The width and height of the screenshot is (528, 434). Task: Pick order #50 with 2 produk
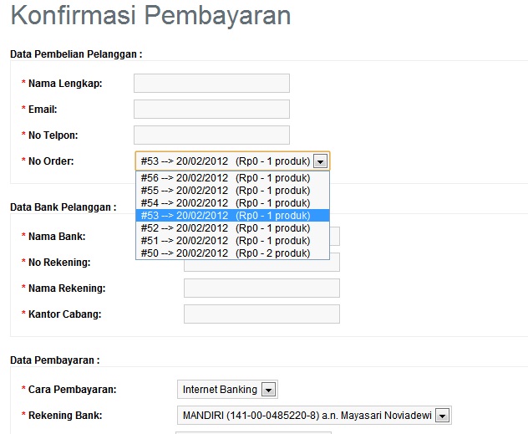pos(232,253)
